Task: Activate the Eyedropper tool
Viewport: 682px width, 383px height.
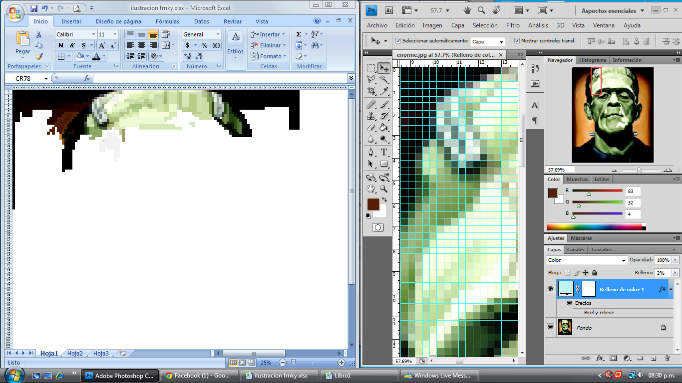Action: click(x=384, y=91)
